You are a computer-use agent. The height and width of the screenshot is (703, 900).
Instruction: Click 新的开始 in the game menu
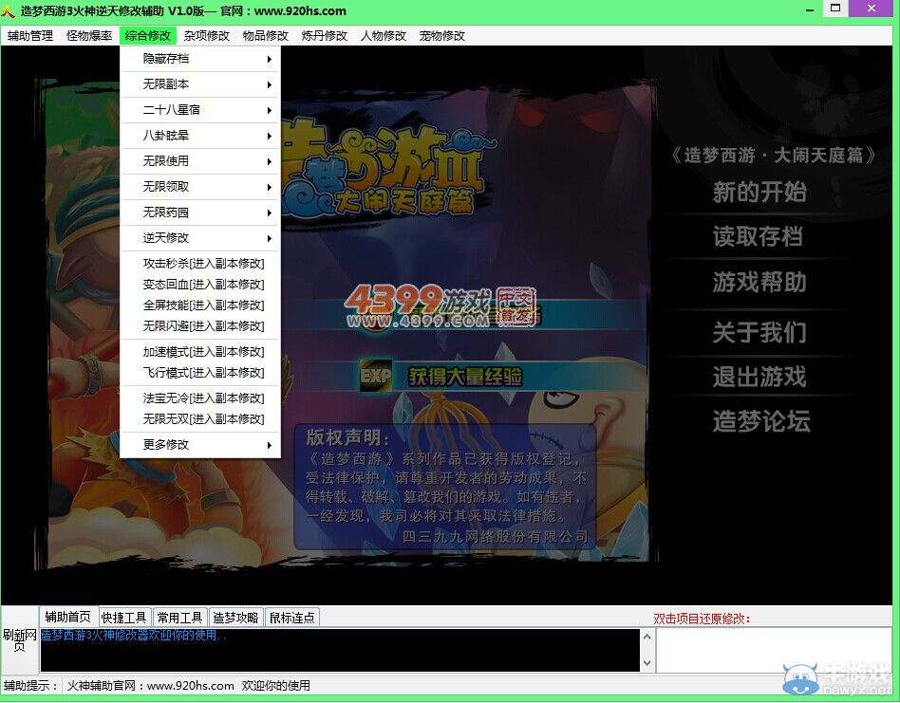click(759, 192)
